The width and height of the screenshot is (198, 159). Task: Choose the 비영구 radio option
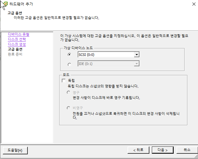68,108
